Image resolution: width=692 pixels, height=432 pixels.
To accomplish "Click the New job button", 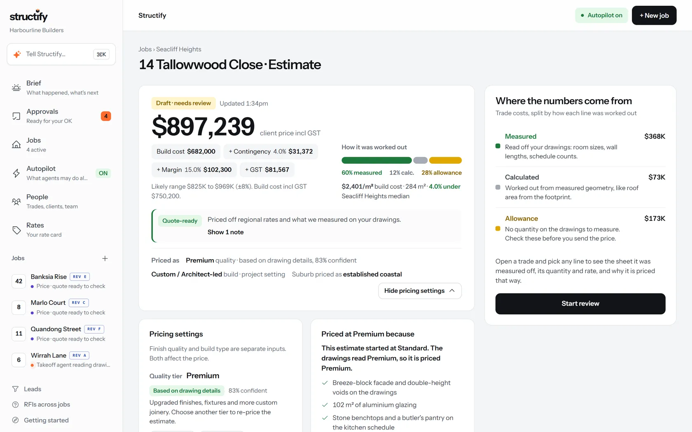I will (x=654, y=15).
